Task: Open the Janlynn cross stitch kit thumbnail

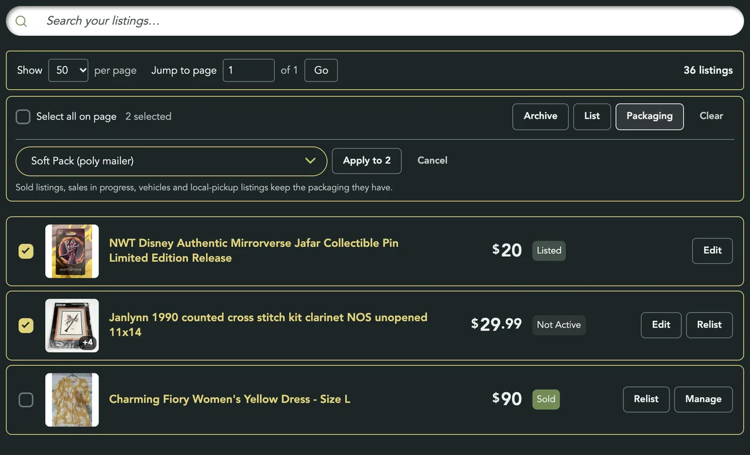Action: 72,325
